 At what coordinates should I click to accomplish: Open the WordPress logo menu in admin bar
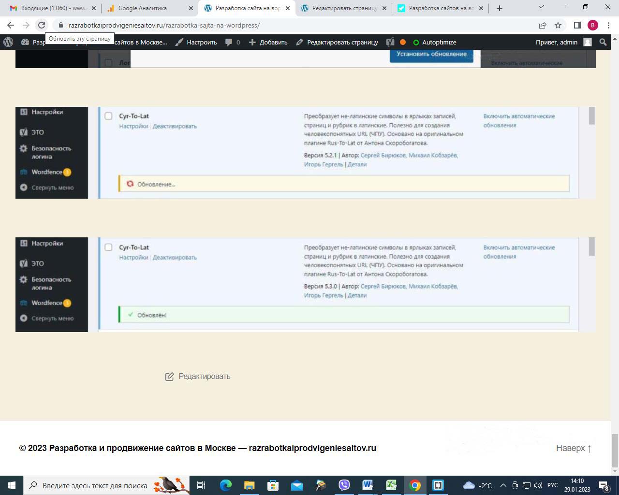click(8, 42)
